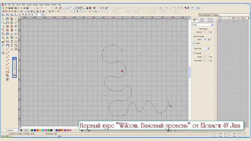Open the Edit menu
This screenshot has width=251, height=141.
click(x=9, y=5)
